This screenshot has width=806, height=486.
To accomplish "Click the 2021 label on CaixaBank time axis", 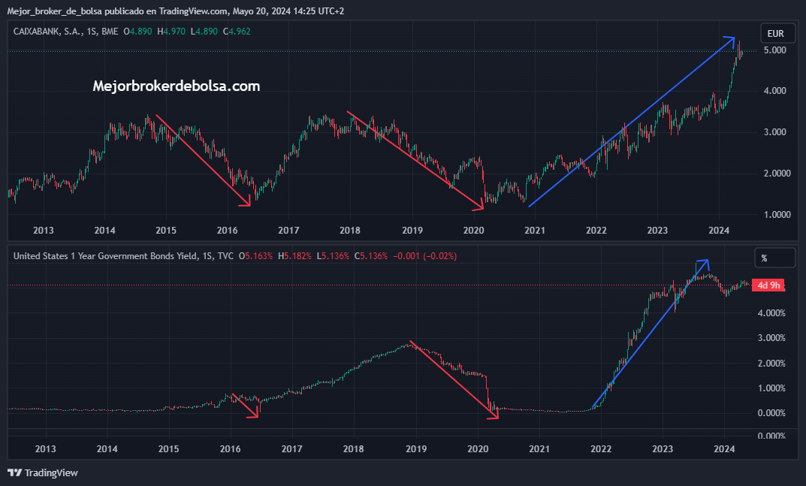I will (x=535, y=230).
